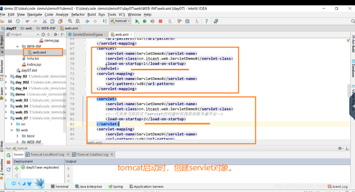Rerun tomcat in Run panel

click(x=9, y=155)
